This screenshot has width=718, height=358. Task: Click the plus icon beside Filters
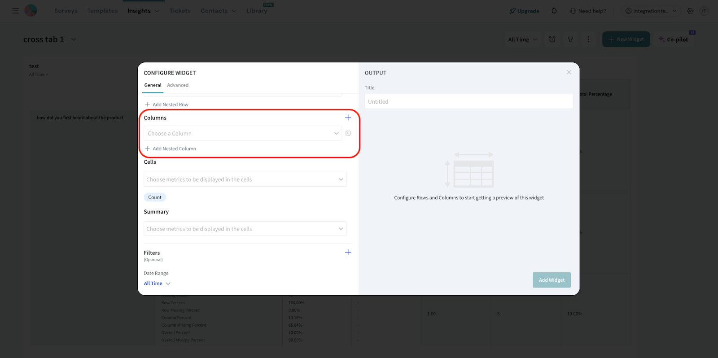tap(348, 252)
